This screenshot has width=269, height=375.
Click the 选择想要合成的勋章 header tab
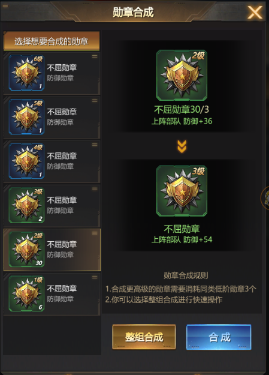(52, 41)
